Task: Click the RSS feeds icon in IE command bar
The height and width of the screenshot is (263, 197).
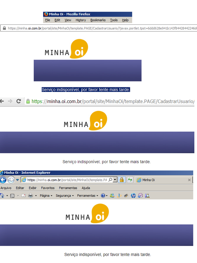Action: pos(12,196)
